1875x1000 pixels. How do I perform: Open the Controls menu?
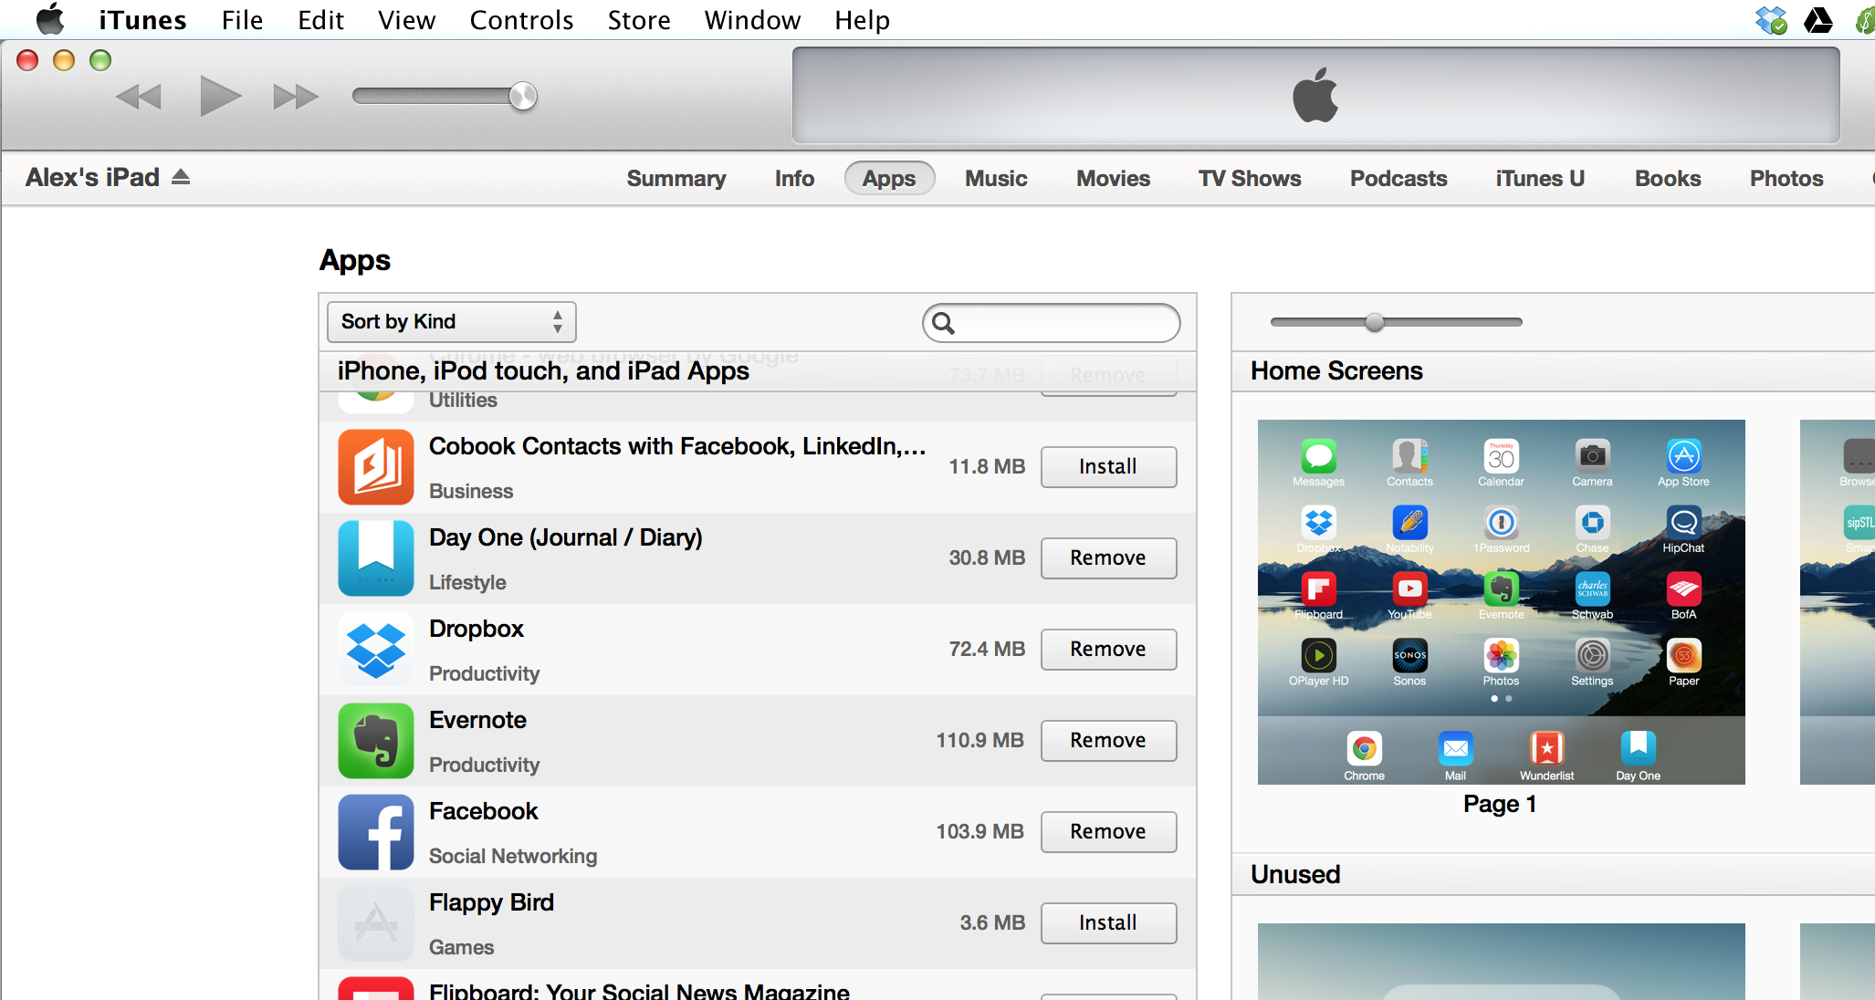[521, 20]
